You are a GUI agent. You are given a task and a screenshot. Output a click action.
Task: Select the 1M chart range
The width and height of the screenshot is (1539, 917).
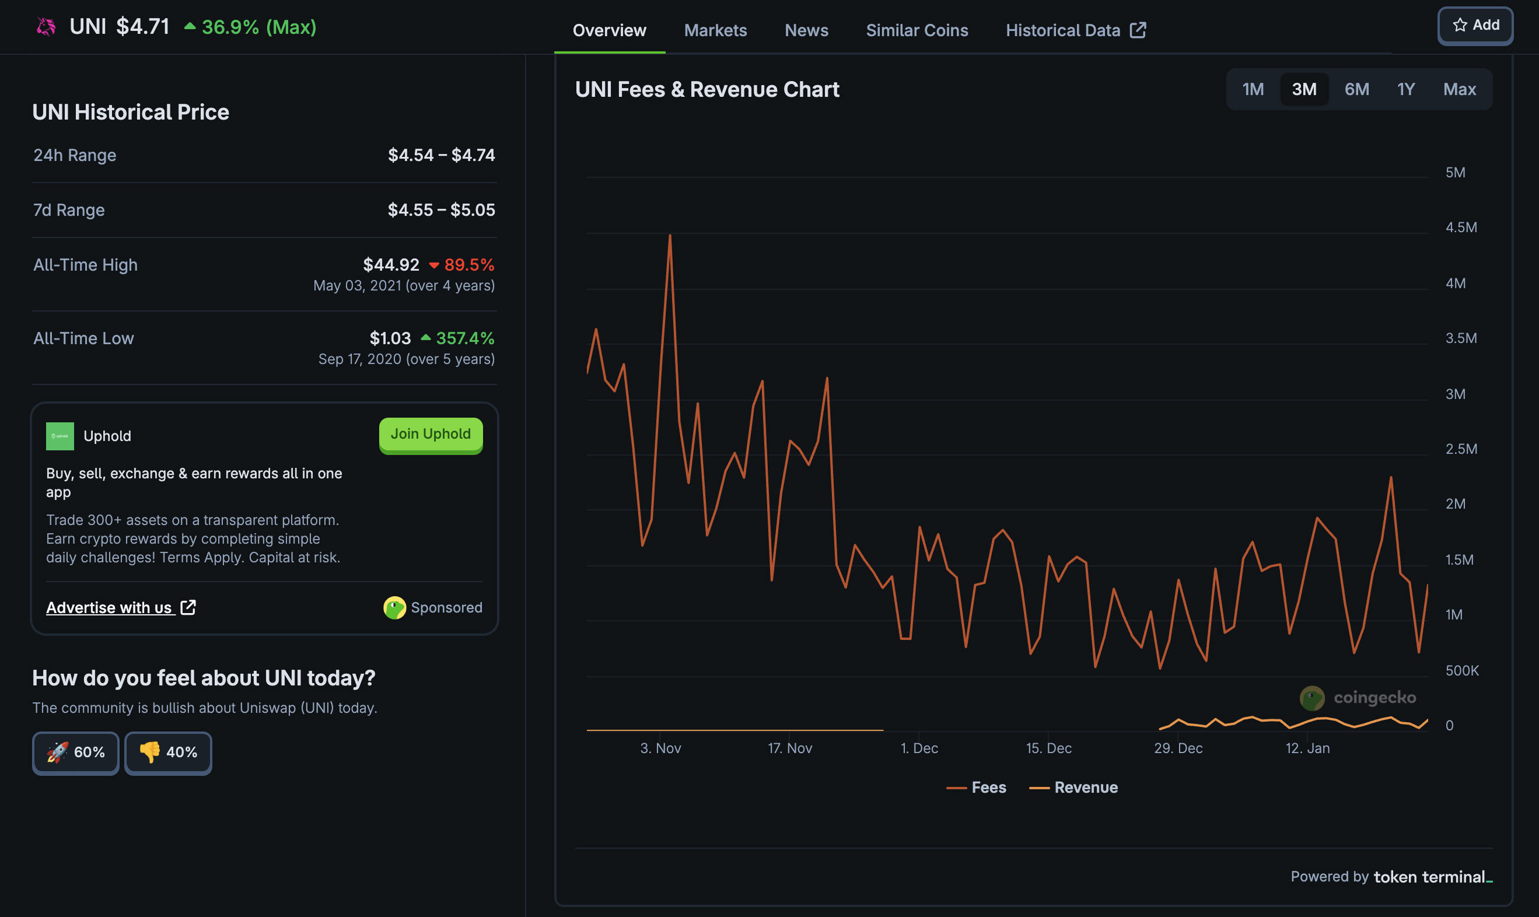click(1253, 89)
